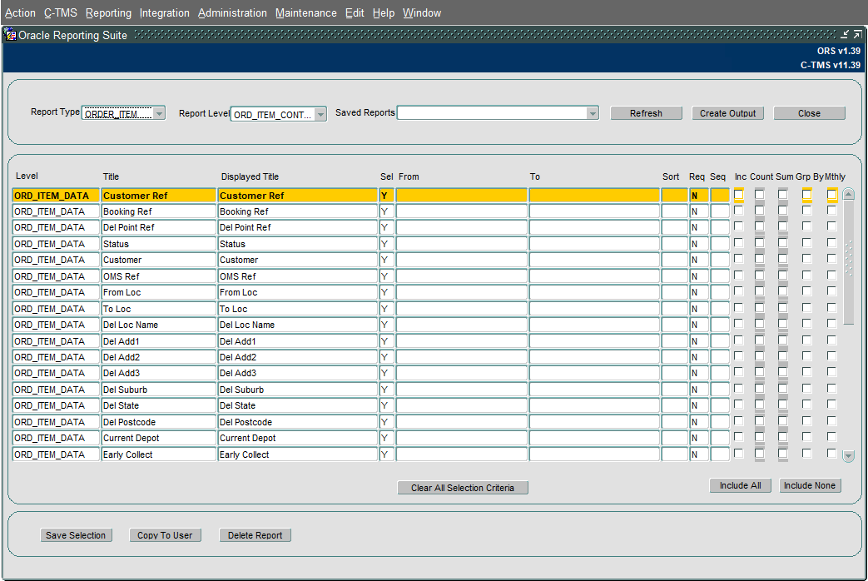Screen dimensions: 868x581
Task: Click the Include All button
Action: (740, 485)
